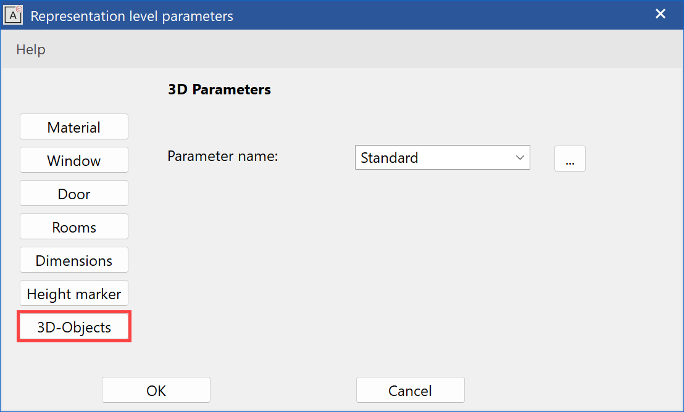This screenshot has height=412, width=684.
Task: Open the Help menu
Action: tap(30, 49)
